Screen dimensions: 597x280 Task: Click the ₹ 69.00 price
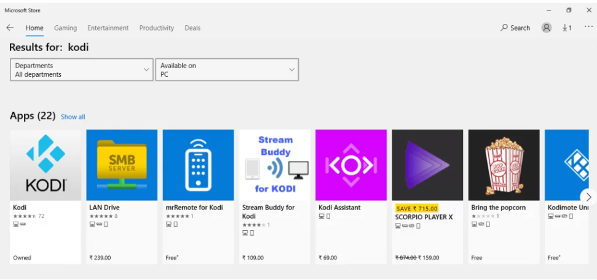click(328, 257)
